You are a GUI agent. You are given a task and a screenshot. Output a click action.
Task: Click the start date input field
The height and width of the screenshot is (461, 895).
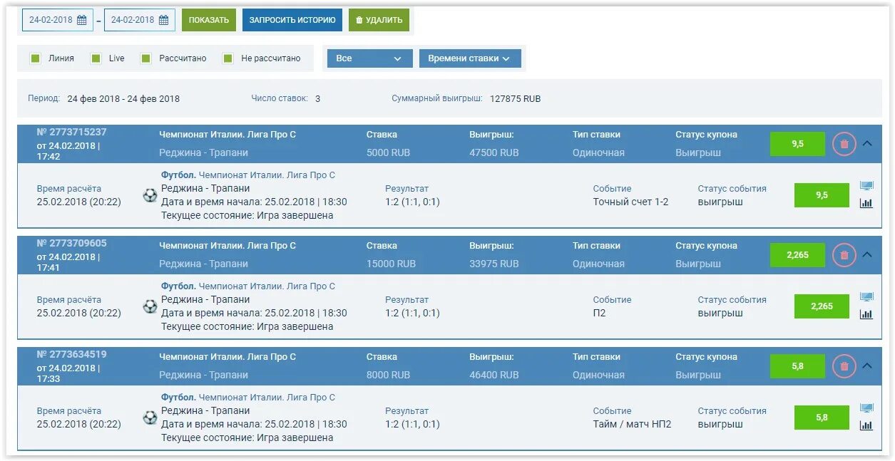pyautogui.click(x=58, y=20)
